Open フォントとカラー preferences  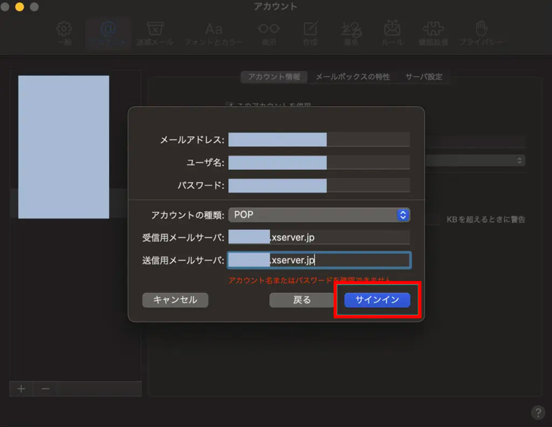(214, 33)
